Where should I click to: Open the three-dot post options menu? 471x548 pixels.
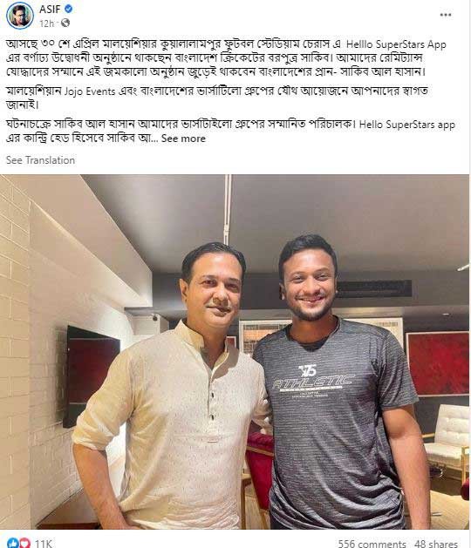point(445,15)
